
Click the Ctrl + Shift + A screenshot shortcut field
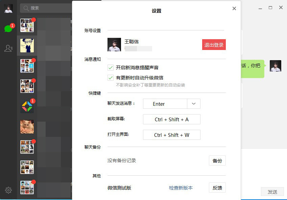click(x=172, y=119)
